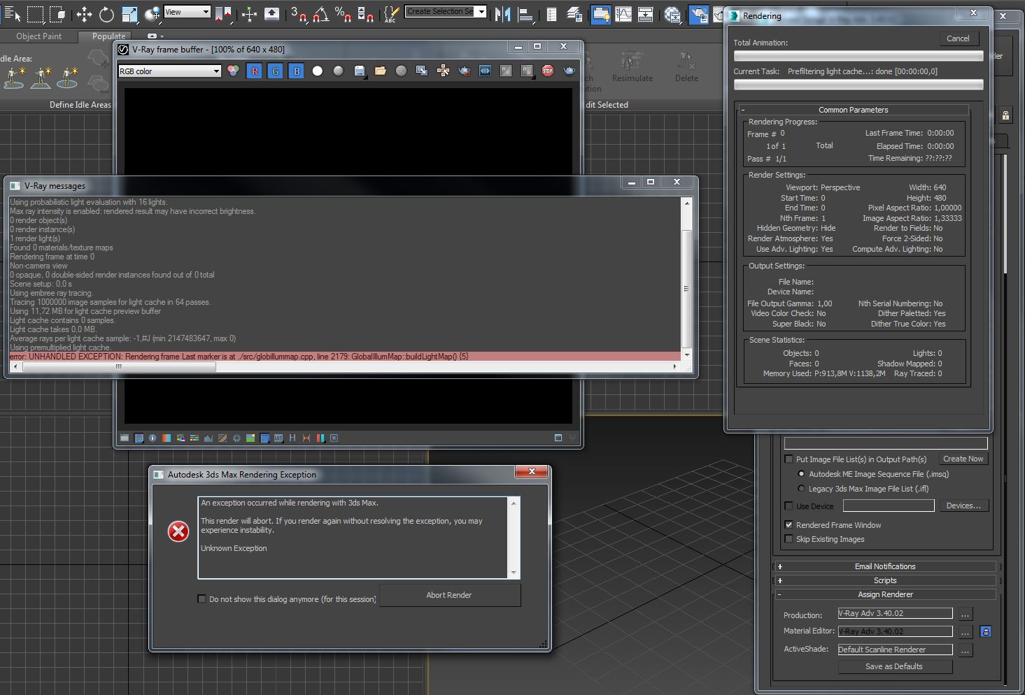Click Track Mouse while rendering icon
Image resolution: width=1025 pixels, height=695 pixels.
443,71
